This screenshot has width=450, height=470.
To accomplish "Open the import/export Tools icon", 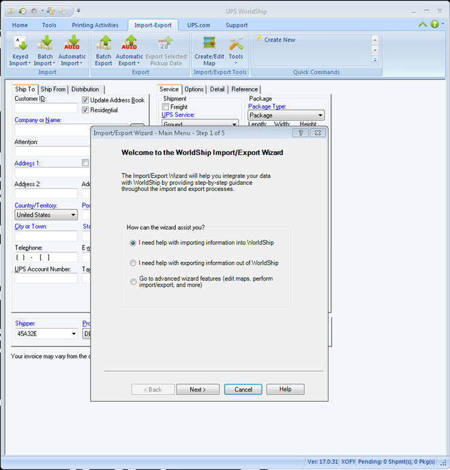I will tap(236, 45).
